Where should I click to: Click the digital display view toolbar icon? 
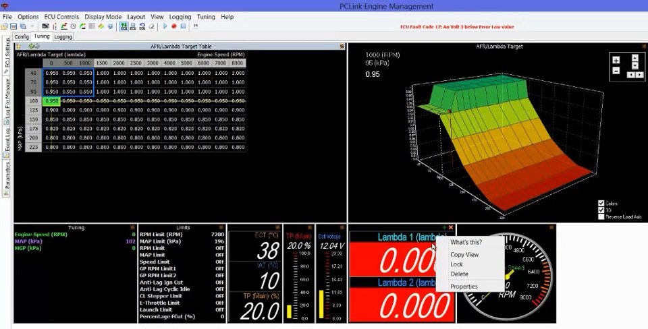tap(45, 26)
